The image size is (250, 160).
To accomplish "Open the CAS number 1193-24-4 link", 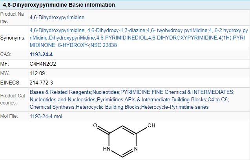I will pyautogui.click(x=41, y=54).
